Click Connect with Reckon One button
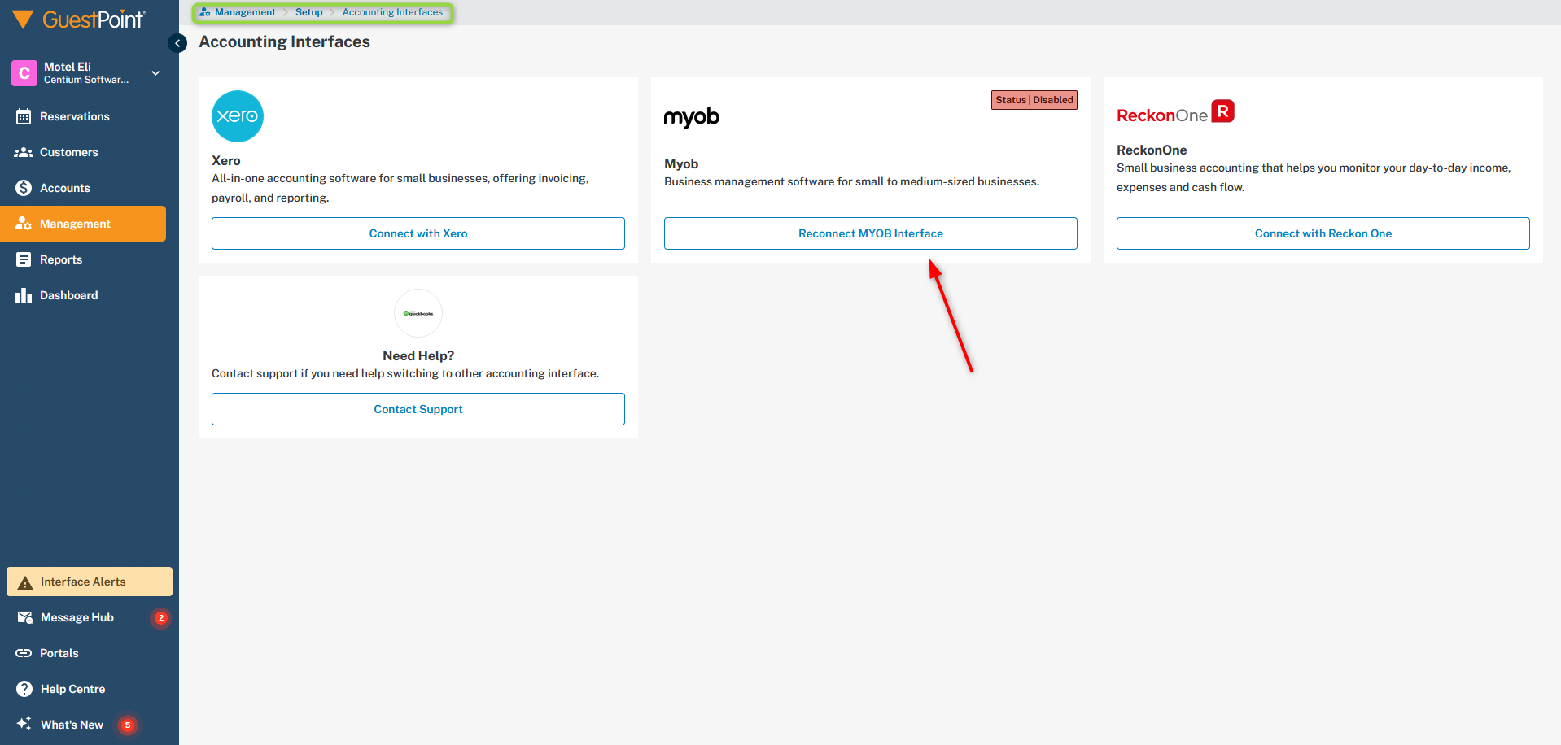 (1323, 233)
